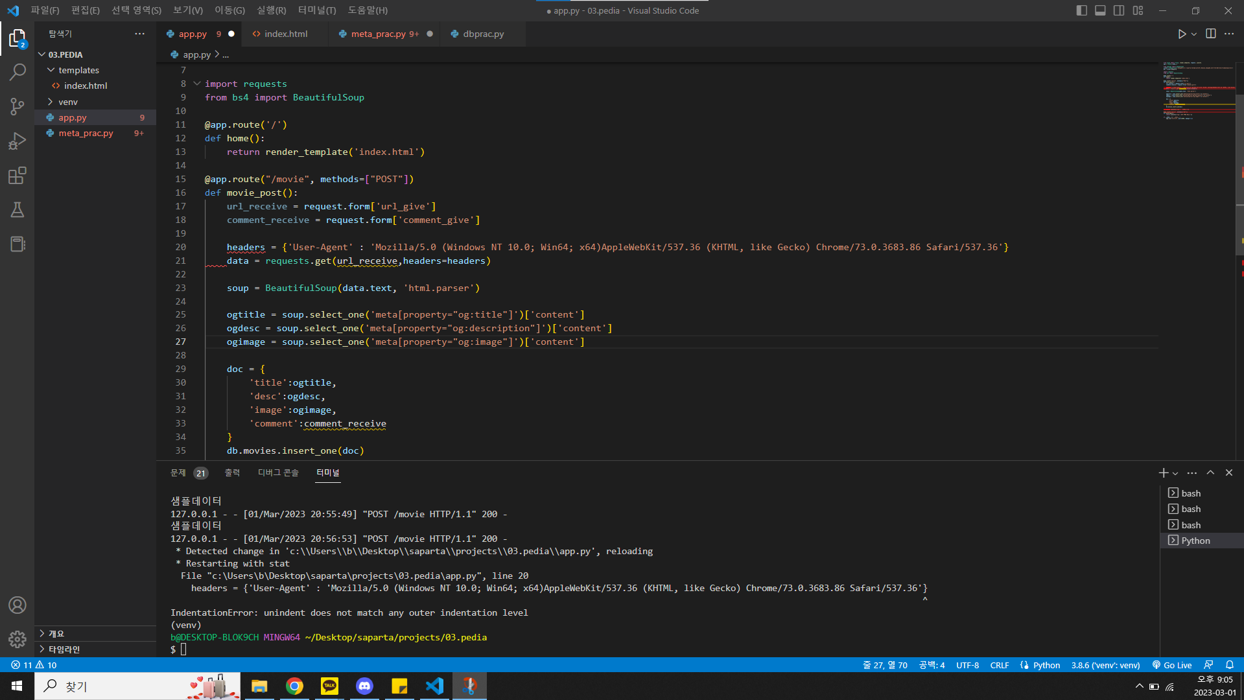Switch to the 디버그 콘솔 panel tab
Viewport: 1244px width, 700px height.
(x=278, y=473)
